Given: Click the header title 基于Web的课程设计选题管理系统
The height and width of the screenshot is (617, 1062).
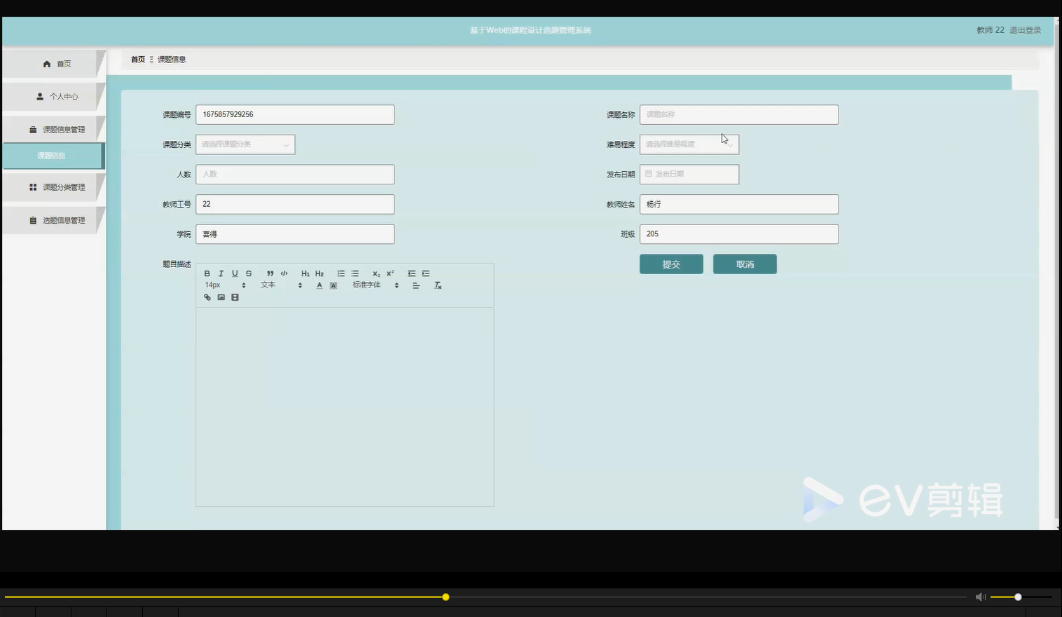Looking at the screenshot, I should (530, 30).
